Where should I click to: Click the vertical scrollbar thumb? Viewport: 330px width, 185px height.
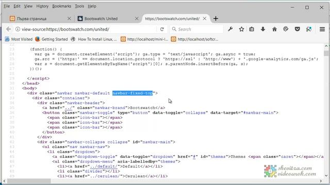[x=326, y=53]
